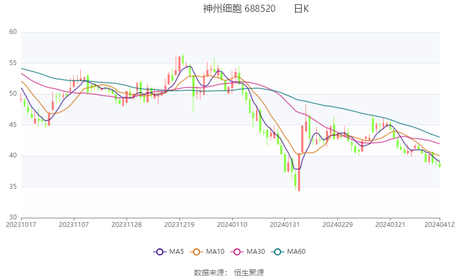Viewport: 458px width, 278px height.
Task: Click the y-axis value 35
Action: [13, 187]
